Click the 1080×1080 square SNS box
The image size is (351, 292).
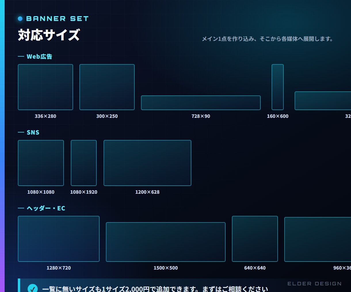(41, 163)
